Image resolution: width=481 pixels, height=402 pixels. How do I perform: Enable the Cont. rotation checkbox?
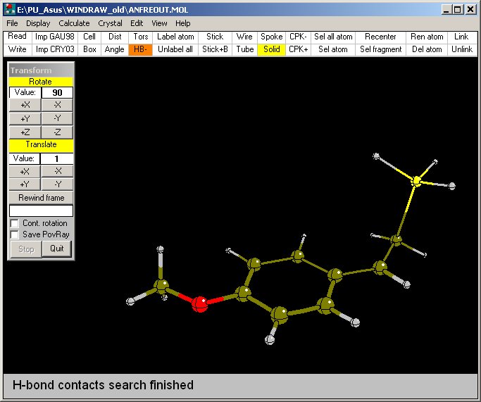[x=14, y=223]
